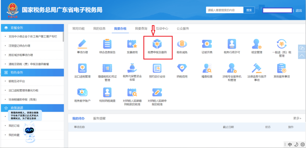Viewport: 306px width, 148px height.
Task: Open the 法律追责与救济事项 icon
Action: coord(257,68)
